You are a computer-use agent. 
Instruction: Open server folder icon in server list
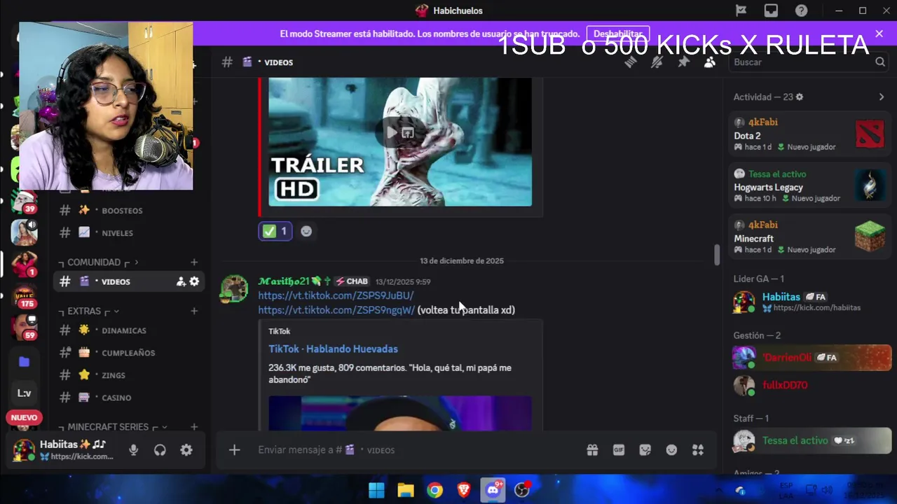coord(24,362)
